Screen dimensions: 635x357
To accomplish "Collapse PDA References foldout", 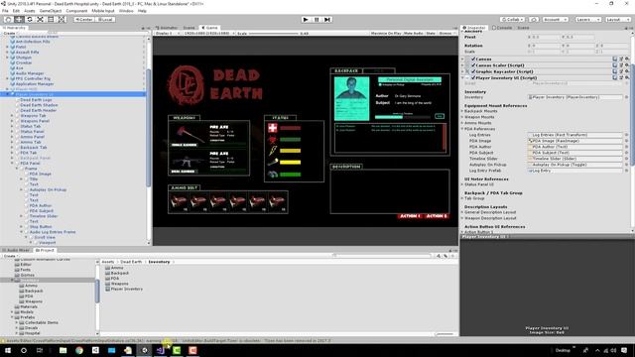I will pyautogui.click(x=462, y=129).
